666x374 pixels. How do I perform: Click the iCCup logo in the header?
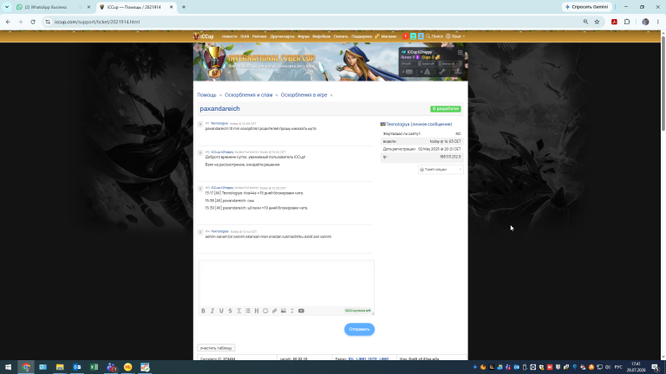(x=204, y=36)
